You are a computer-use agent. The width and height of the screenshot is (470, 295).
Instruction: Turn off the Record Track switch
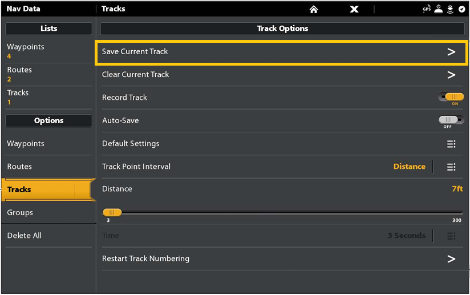click(x=451, y=98)
